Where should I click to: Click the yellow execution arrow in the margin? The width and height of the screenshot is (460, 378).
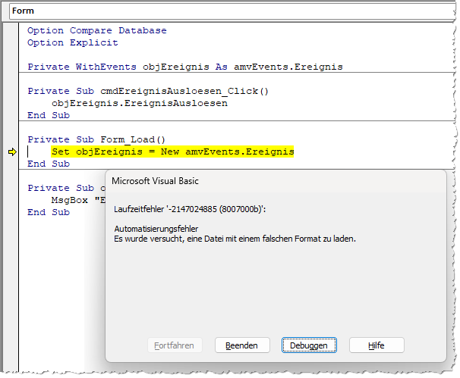[12, 152]
